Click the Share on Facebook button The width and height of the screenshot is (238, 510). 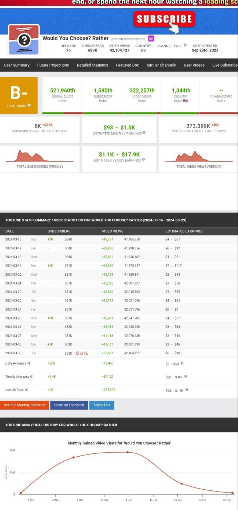(x=69, y=405)
